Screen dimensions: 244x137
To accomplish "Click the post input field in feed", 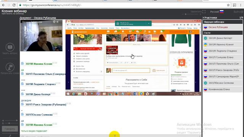I will coord(131,70).
